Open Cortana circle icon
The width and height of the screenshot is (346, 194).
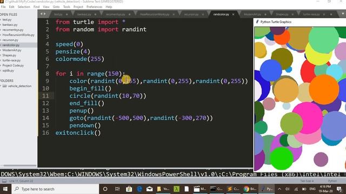105,189
